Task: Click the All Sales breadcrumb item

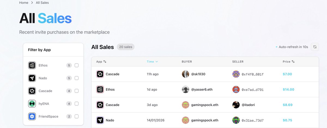Action: click(x=43, y=3)
